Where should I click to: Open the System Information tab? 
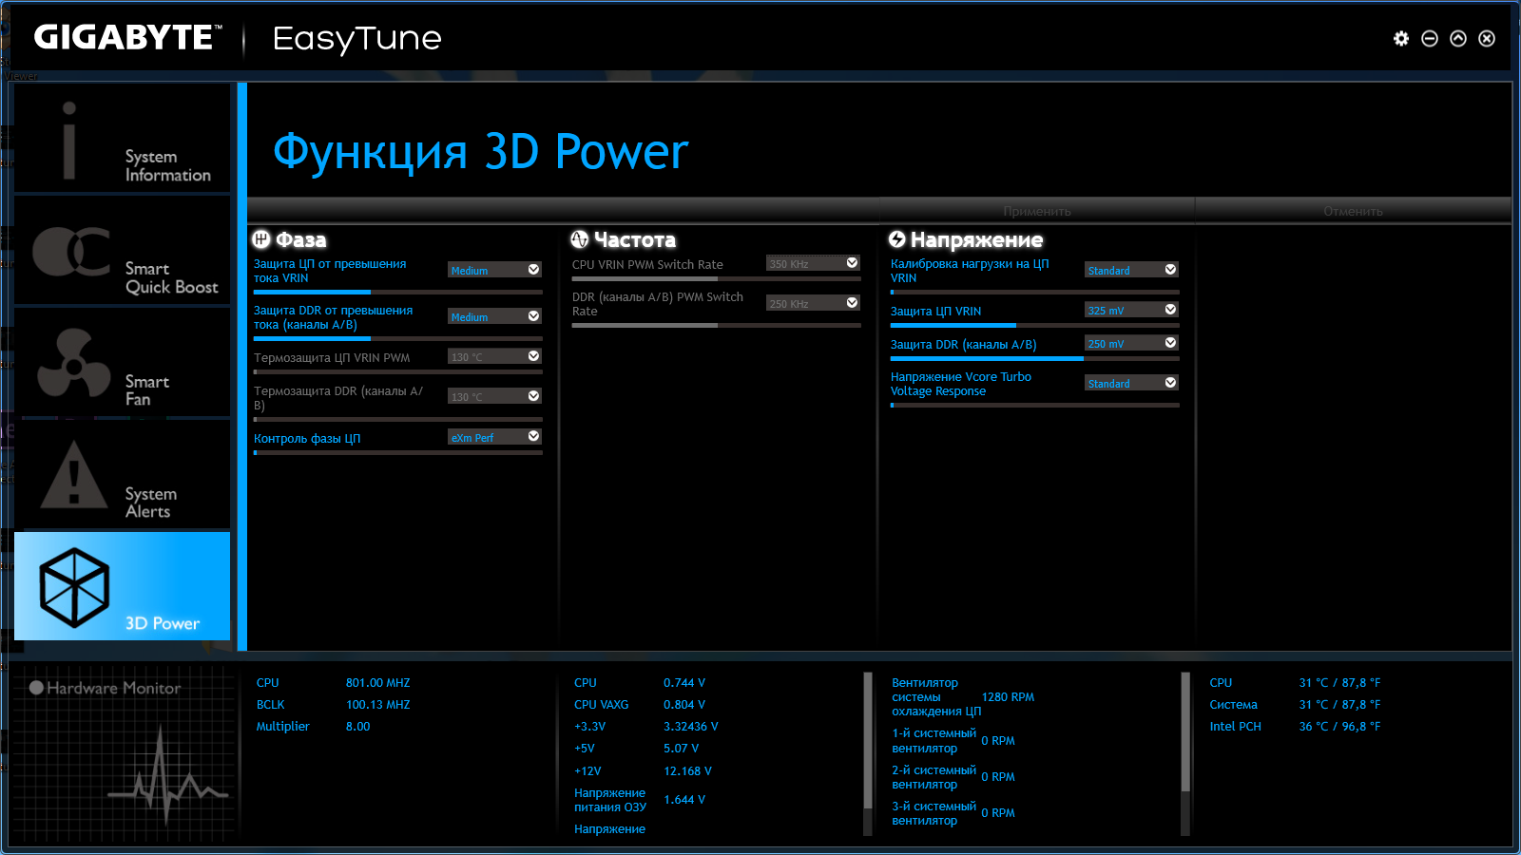[x=123, y=138]
